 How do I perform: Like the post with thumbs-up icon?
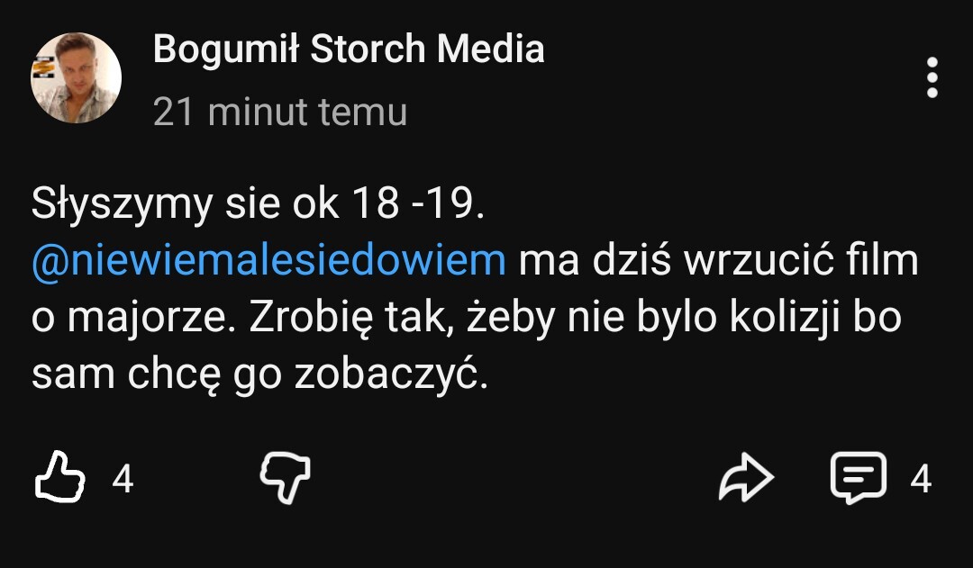[59, 476]
